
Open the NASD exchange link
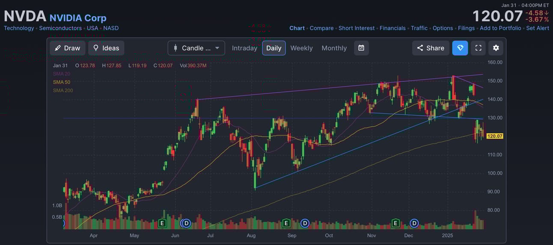tap(111, 28)
